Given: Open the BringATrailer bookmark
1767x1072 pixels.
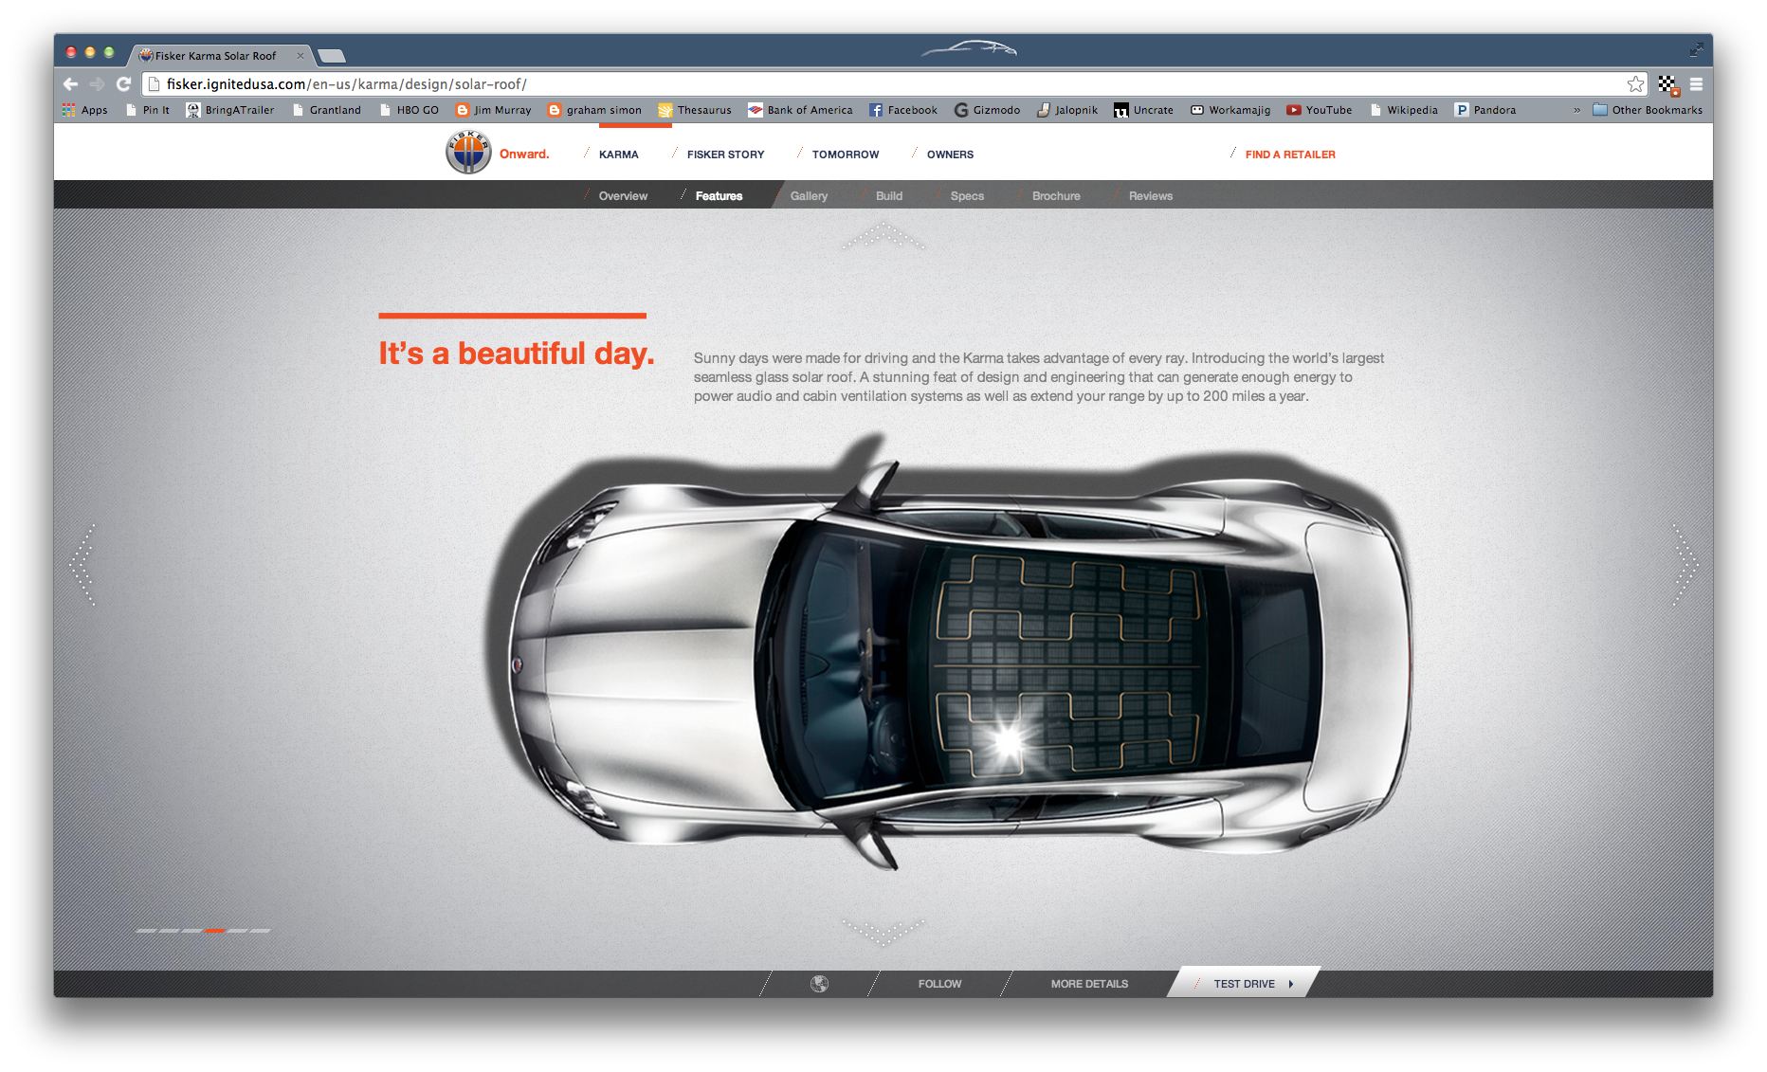Looking at the screenshot, I should point(230,110).
